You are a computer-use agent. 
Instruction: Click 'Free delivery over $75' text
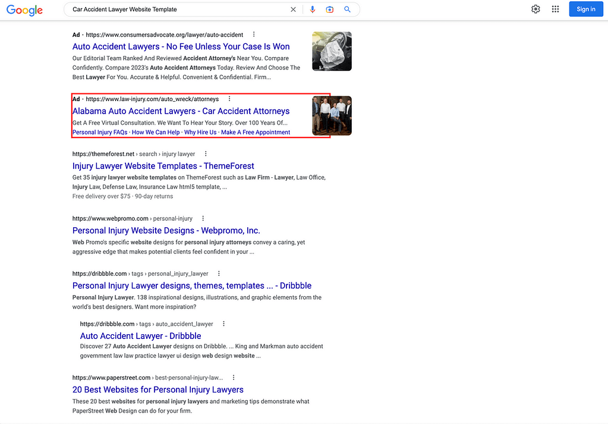(x=101, y=196)
